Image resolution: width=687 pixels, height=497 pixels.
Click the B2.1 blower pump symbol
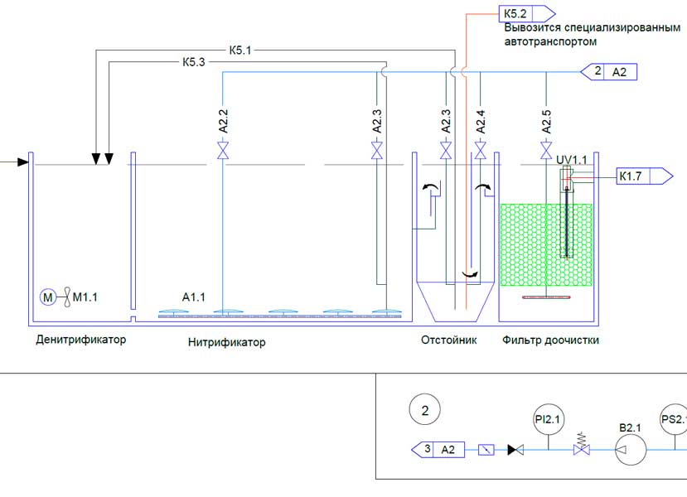(629, 450)
